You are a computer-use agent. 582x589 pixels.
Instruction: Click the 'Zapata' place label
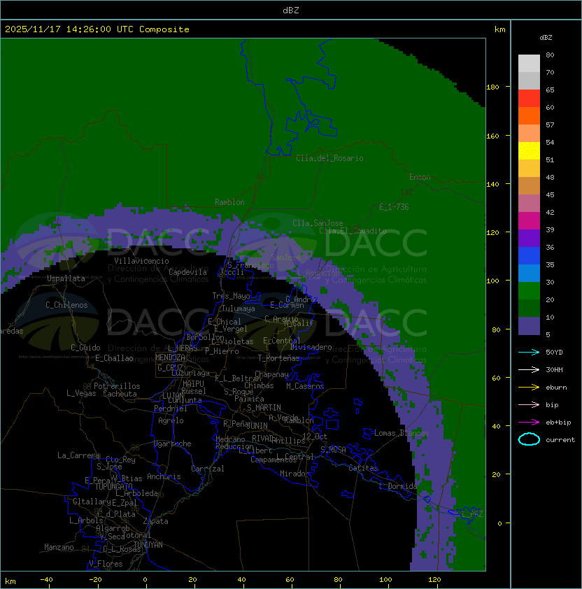(155, 521)
